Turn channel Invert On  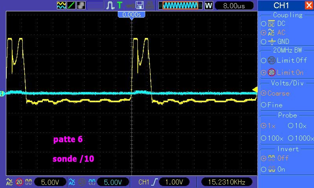coord(263,170)
